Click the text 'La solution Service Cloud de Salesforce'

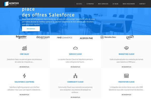(x=72, y=59)
